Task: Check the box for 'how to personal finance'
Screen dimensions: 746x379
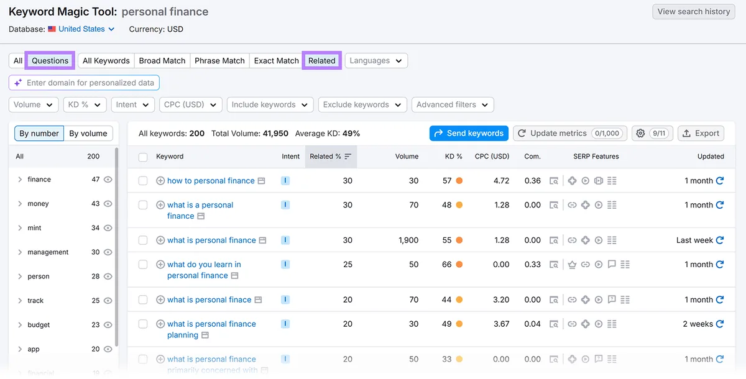Action: (x=143, y=181)
